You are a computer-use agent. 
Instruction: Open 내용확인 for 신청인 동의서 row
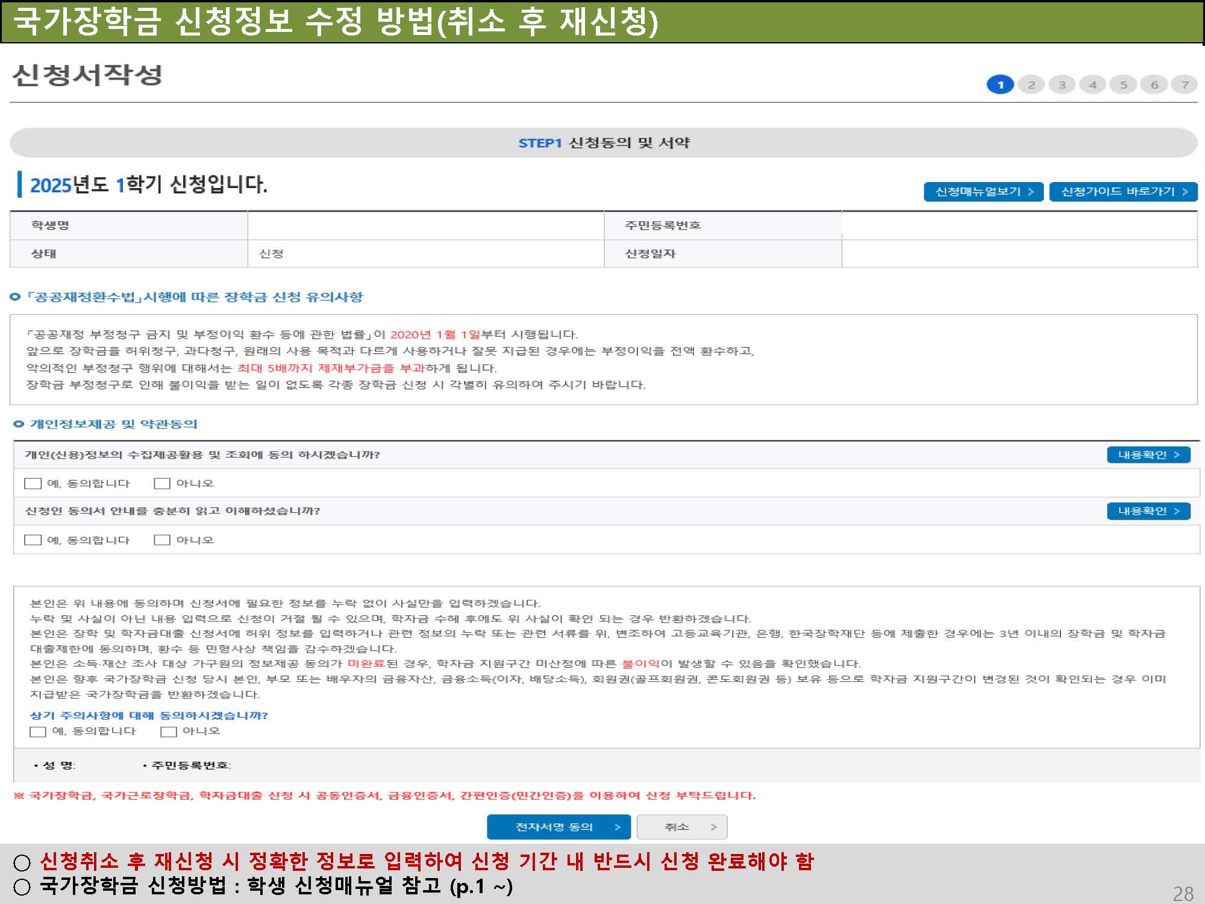(x=1148, y=511)
